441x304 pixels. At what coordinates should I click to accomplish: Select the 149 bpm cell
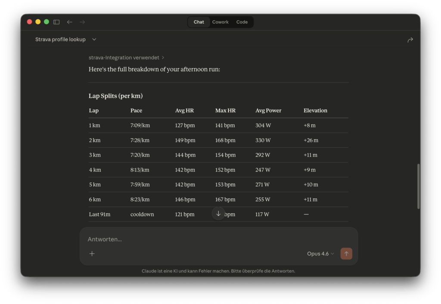(185, 140)
